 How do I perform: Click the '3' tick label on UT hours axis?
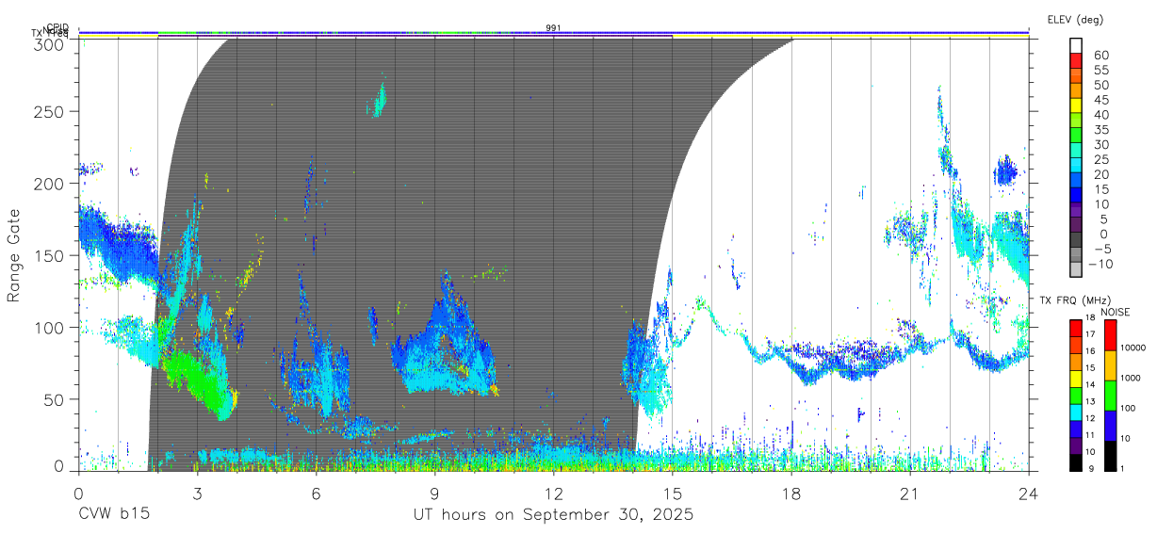click(x=197, y=493)
